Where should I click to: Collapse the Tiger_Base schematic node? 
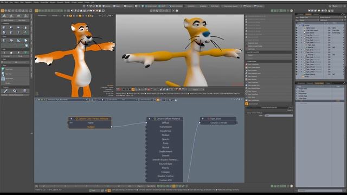click(203, 119)
